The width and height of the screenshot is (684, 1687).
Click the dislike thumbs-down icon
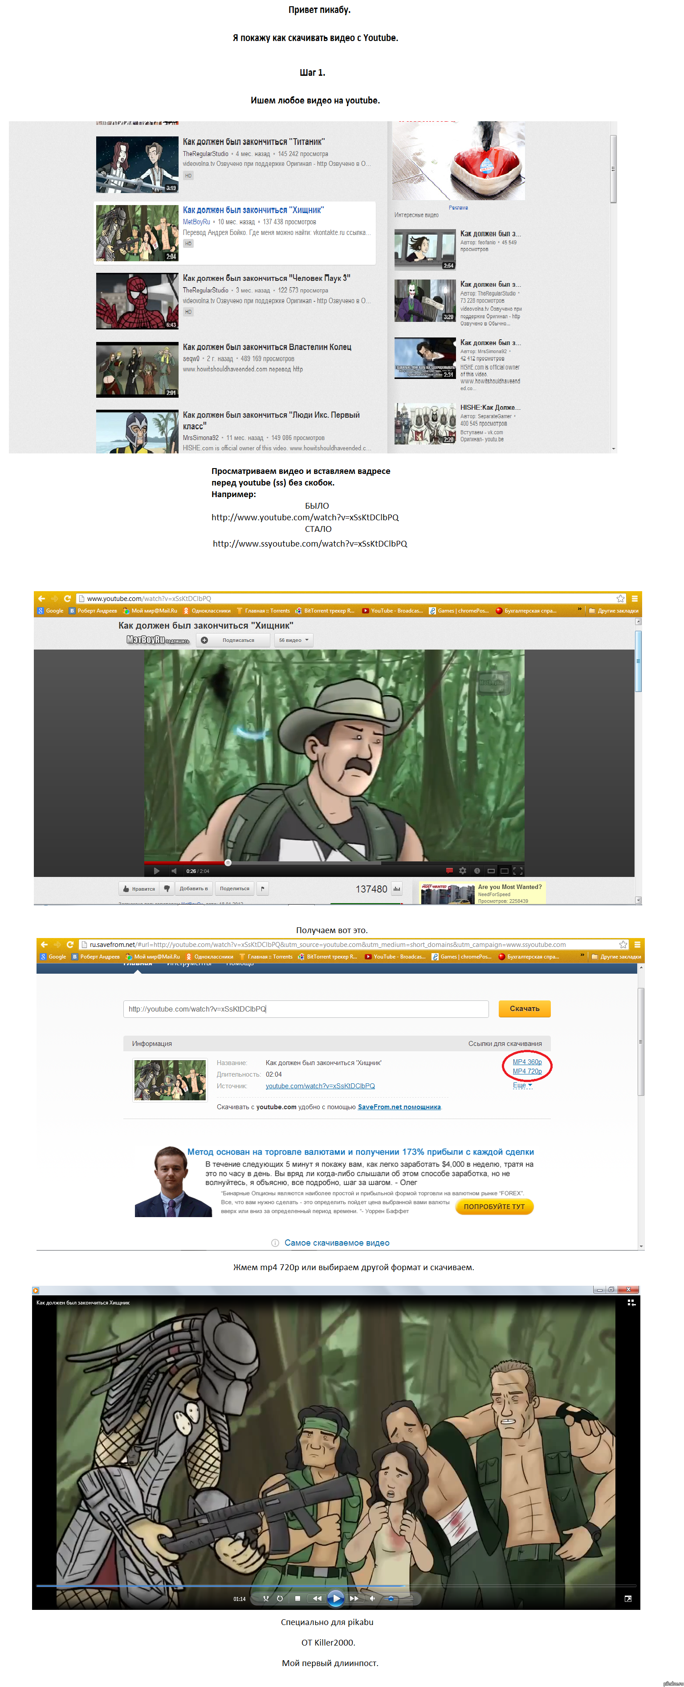point(167,889)
